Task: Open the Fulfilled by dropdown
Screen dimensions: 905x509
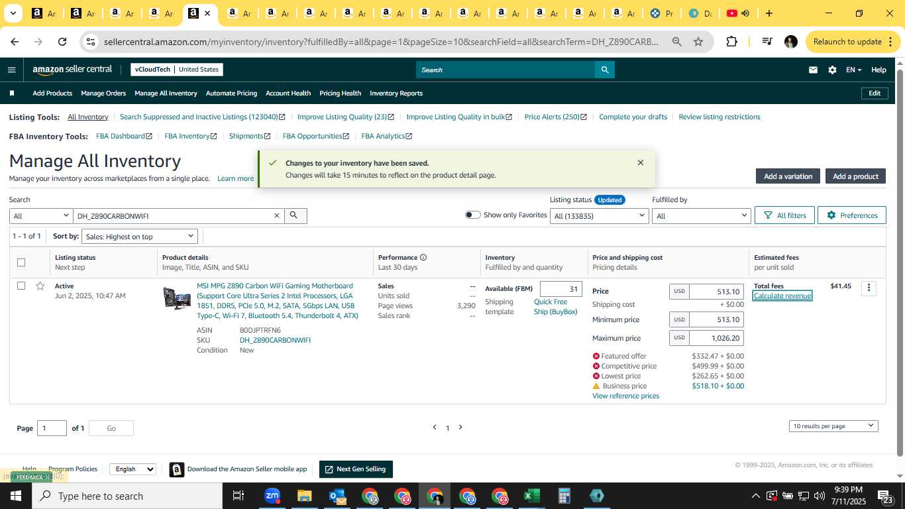Action: (x=701, y=215)
